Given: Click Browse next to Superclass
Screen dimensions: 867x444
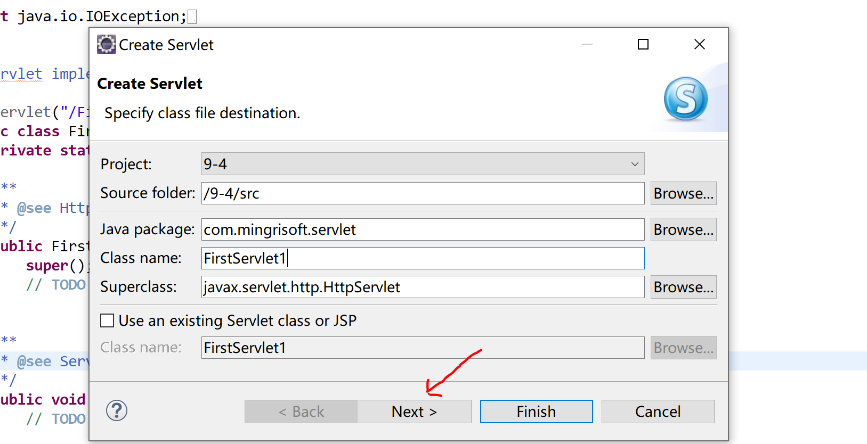Looking at the screenshot, I should pos(683,287).
